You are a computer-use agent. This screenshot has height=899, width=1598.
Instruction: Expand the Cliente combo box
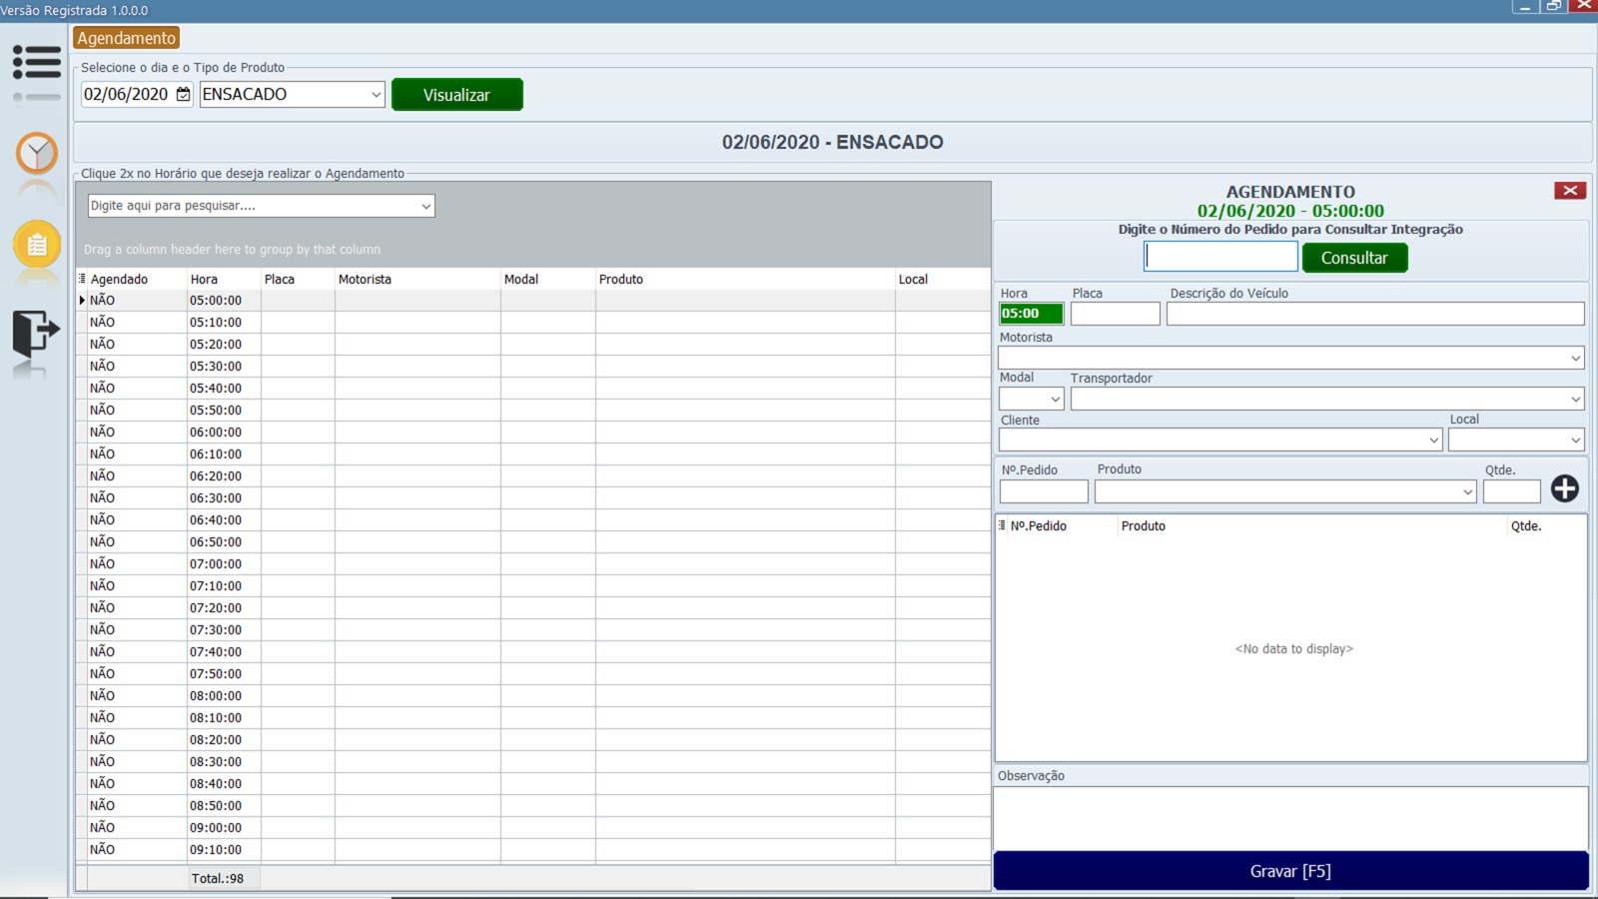[1433, 441]
